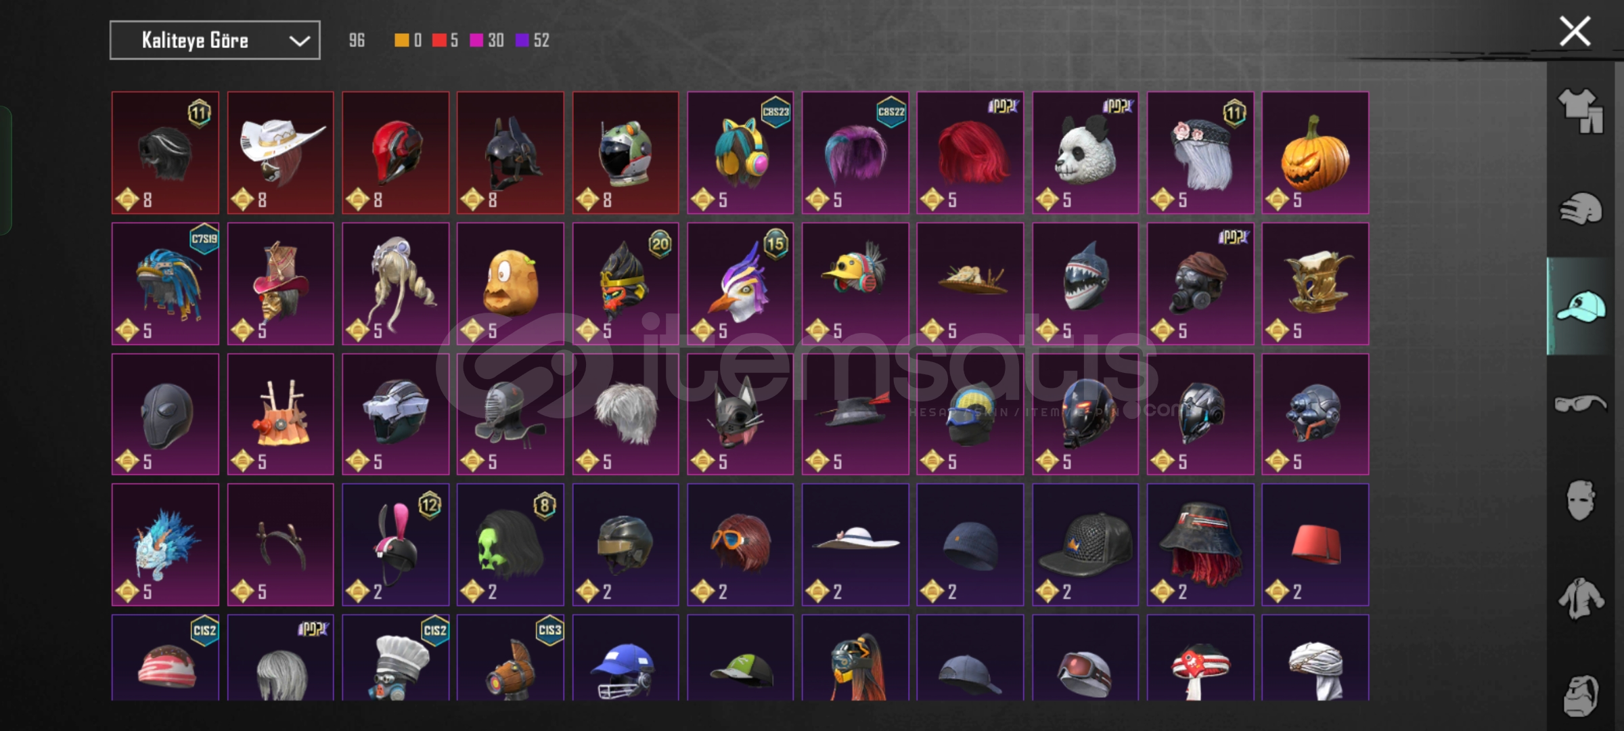The image size is (1624, 731).
Task: Select the cap headgear category tab
Action: pos(1581,306)
